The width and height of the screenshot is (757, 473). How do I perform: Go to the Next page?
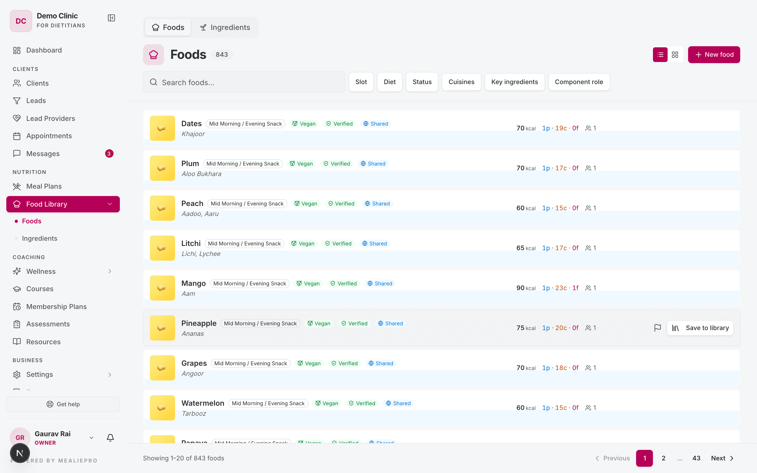pyautogui.click(x=722, y=458)
